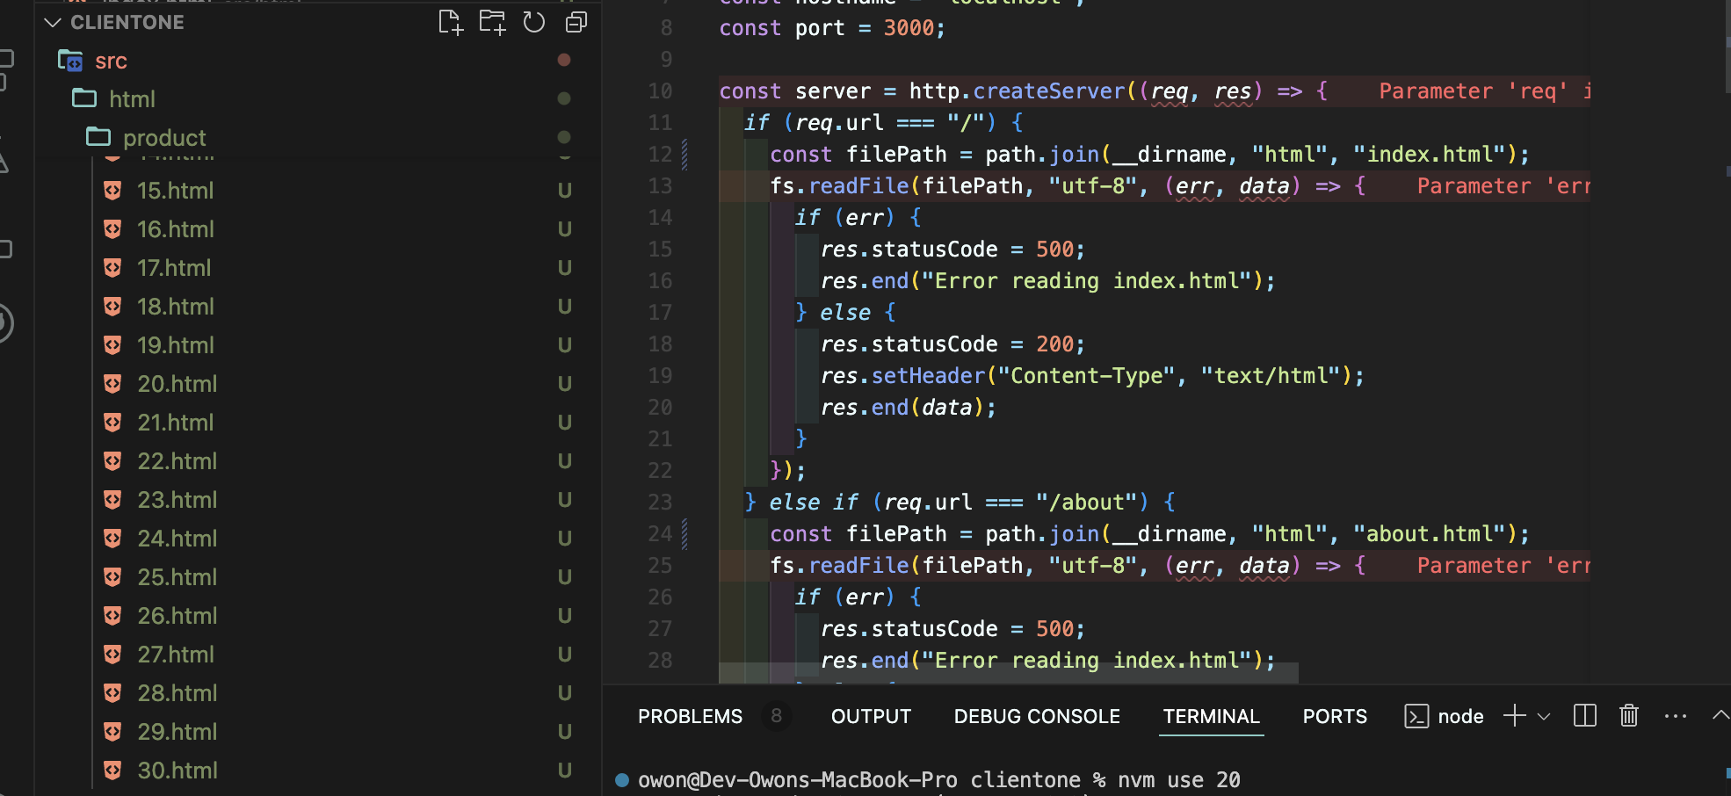Image resolution: width=1731 pixels, height=796 pixels.
Task: Collapse all folders in explorer
Action: pos(576,22)
